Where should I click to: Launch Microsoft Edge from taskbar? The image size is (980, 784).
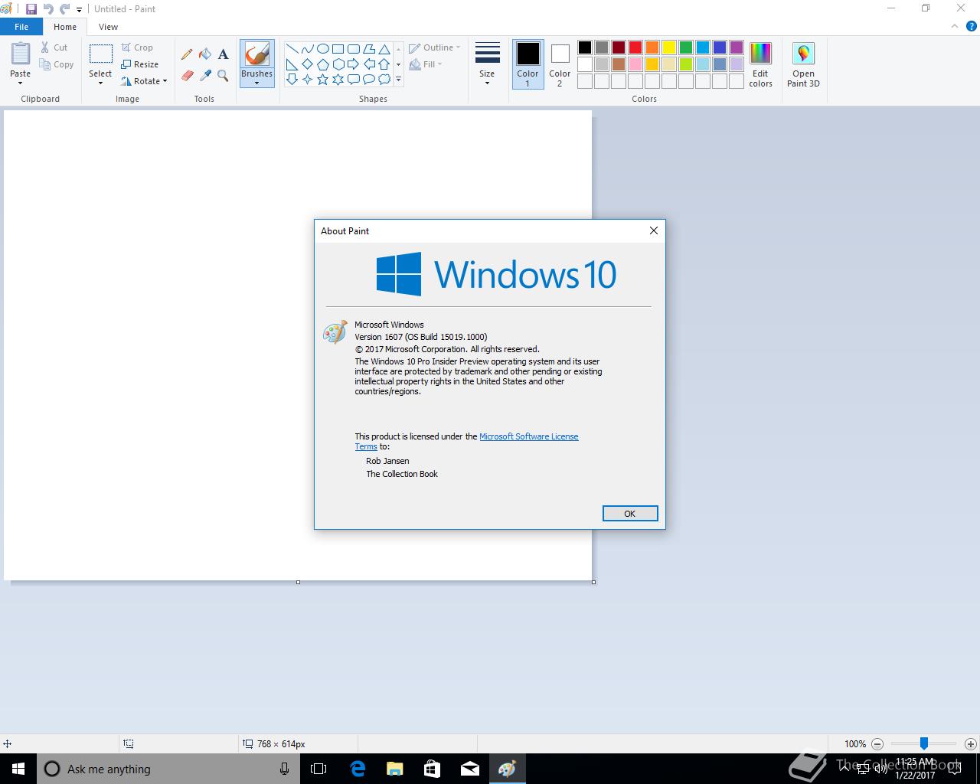coord(357,769)
